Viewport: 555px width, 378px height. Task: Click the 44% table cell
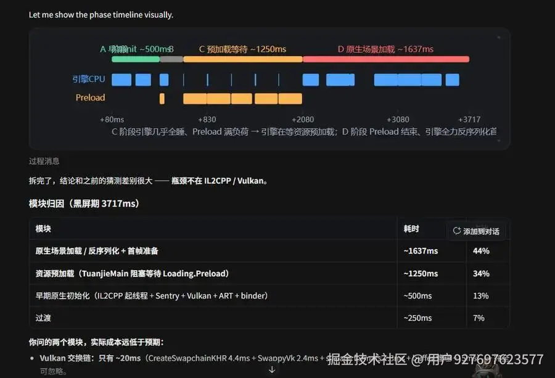coord(481,251)
